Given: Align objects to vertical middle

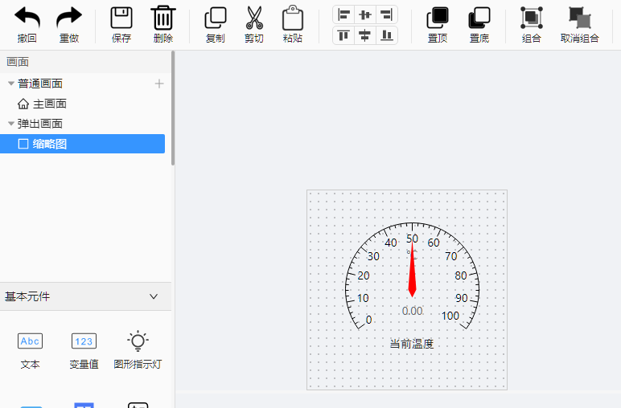Looking at the screenshot, I should (365, 35).
